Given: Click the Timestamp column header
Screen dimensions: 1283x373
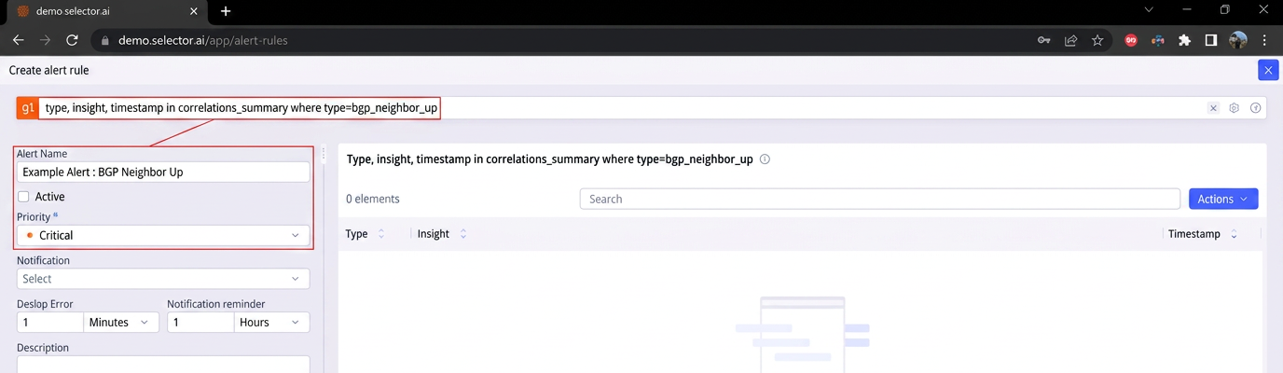Looking at the screenshot, I should pyautogui.click(x=1194, y=234).
